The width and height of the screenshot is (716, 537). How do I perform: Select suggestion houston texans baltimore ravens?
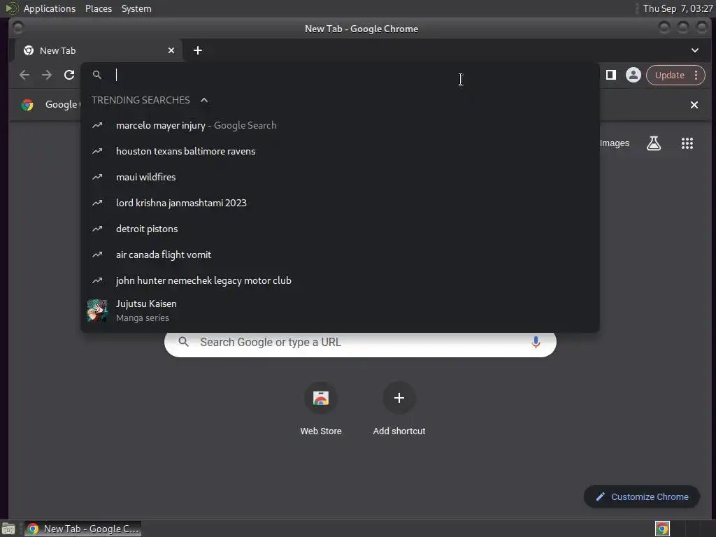point(340,151)
